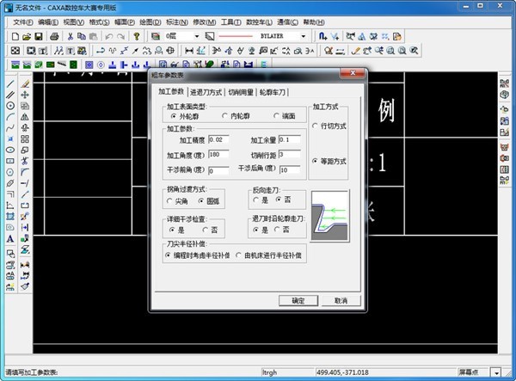Click the 取消 button
Viewport: 516px width, 381px height.
[341, 301]
